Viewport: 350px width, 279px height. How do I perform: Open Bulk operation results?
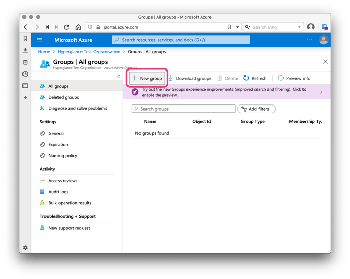pos(69,203)
